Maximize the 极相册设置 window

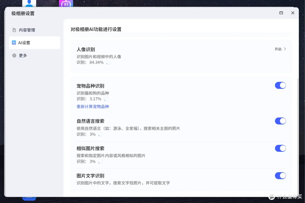pyautogui.click(x=281, y=13)
